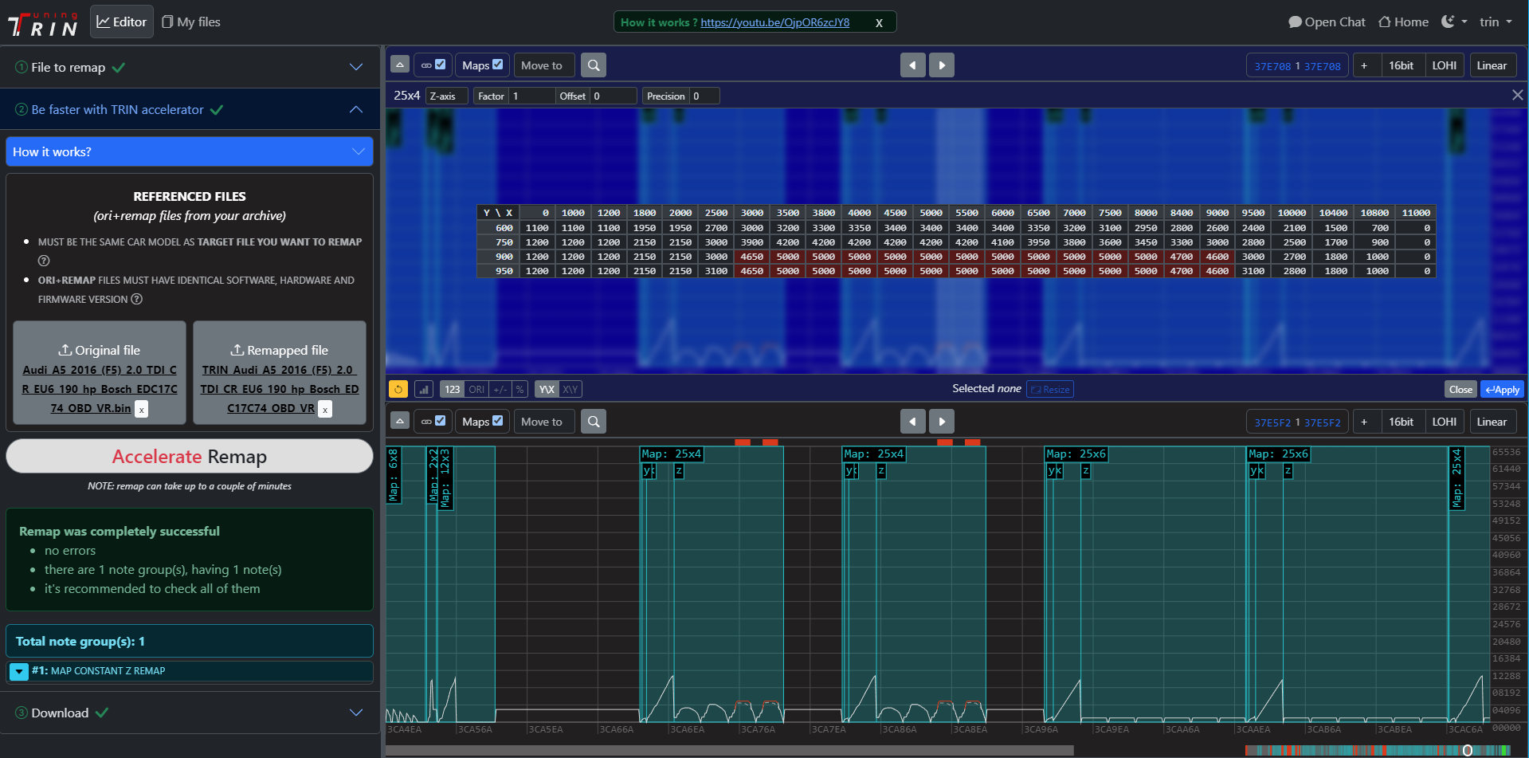
Task: Go to the previous map in the upper panel
Action: [x=912, y=65]
